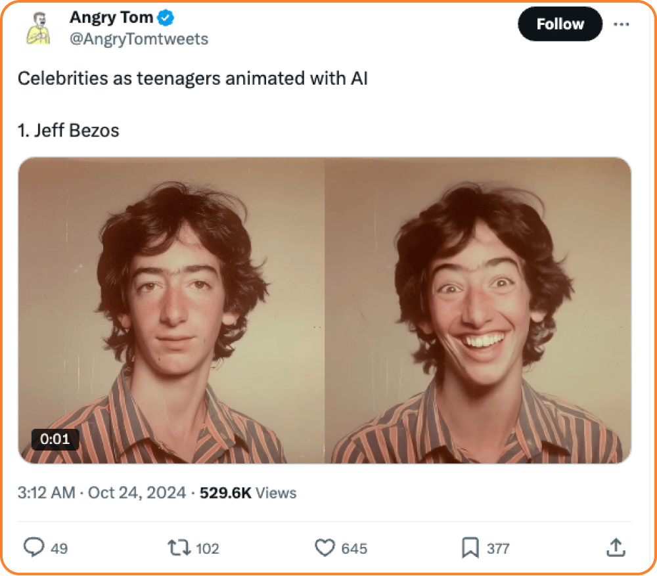View the 529.6K Views analytics
657x576 pixels.
pos(248,493)
